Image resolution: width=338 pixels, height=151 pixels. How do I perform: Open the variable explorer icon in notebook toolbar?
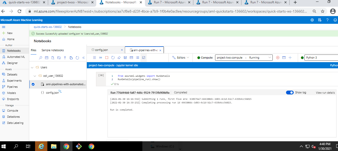(x=131, y=58)
